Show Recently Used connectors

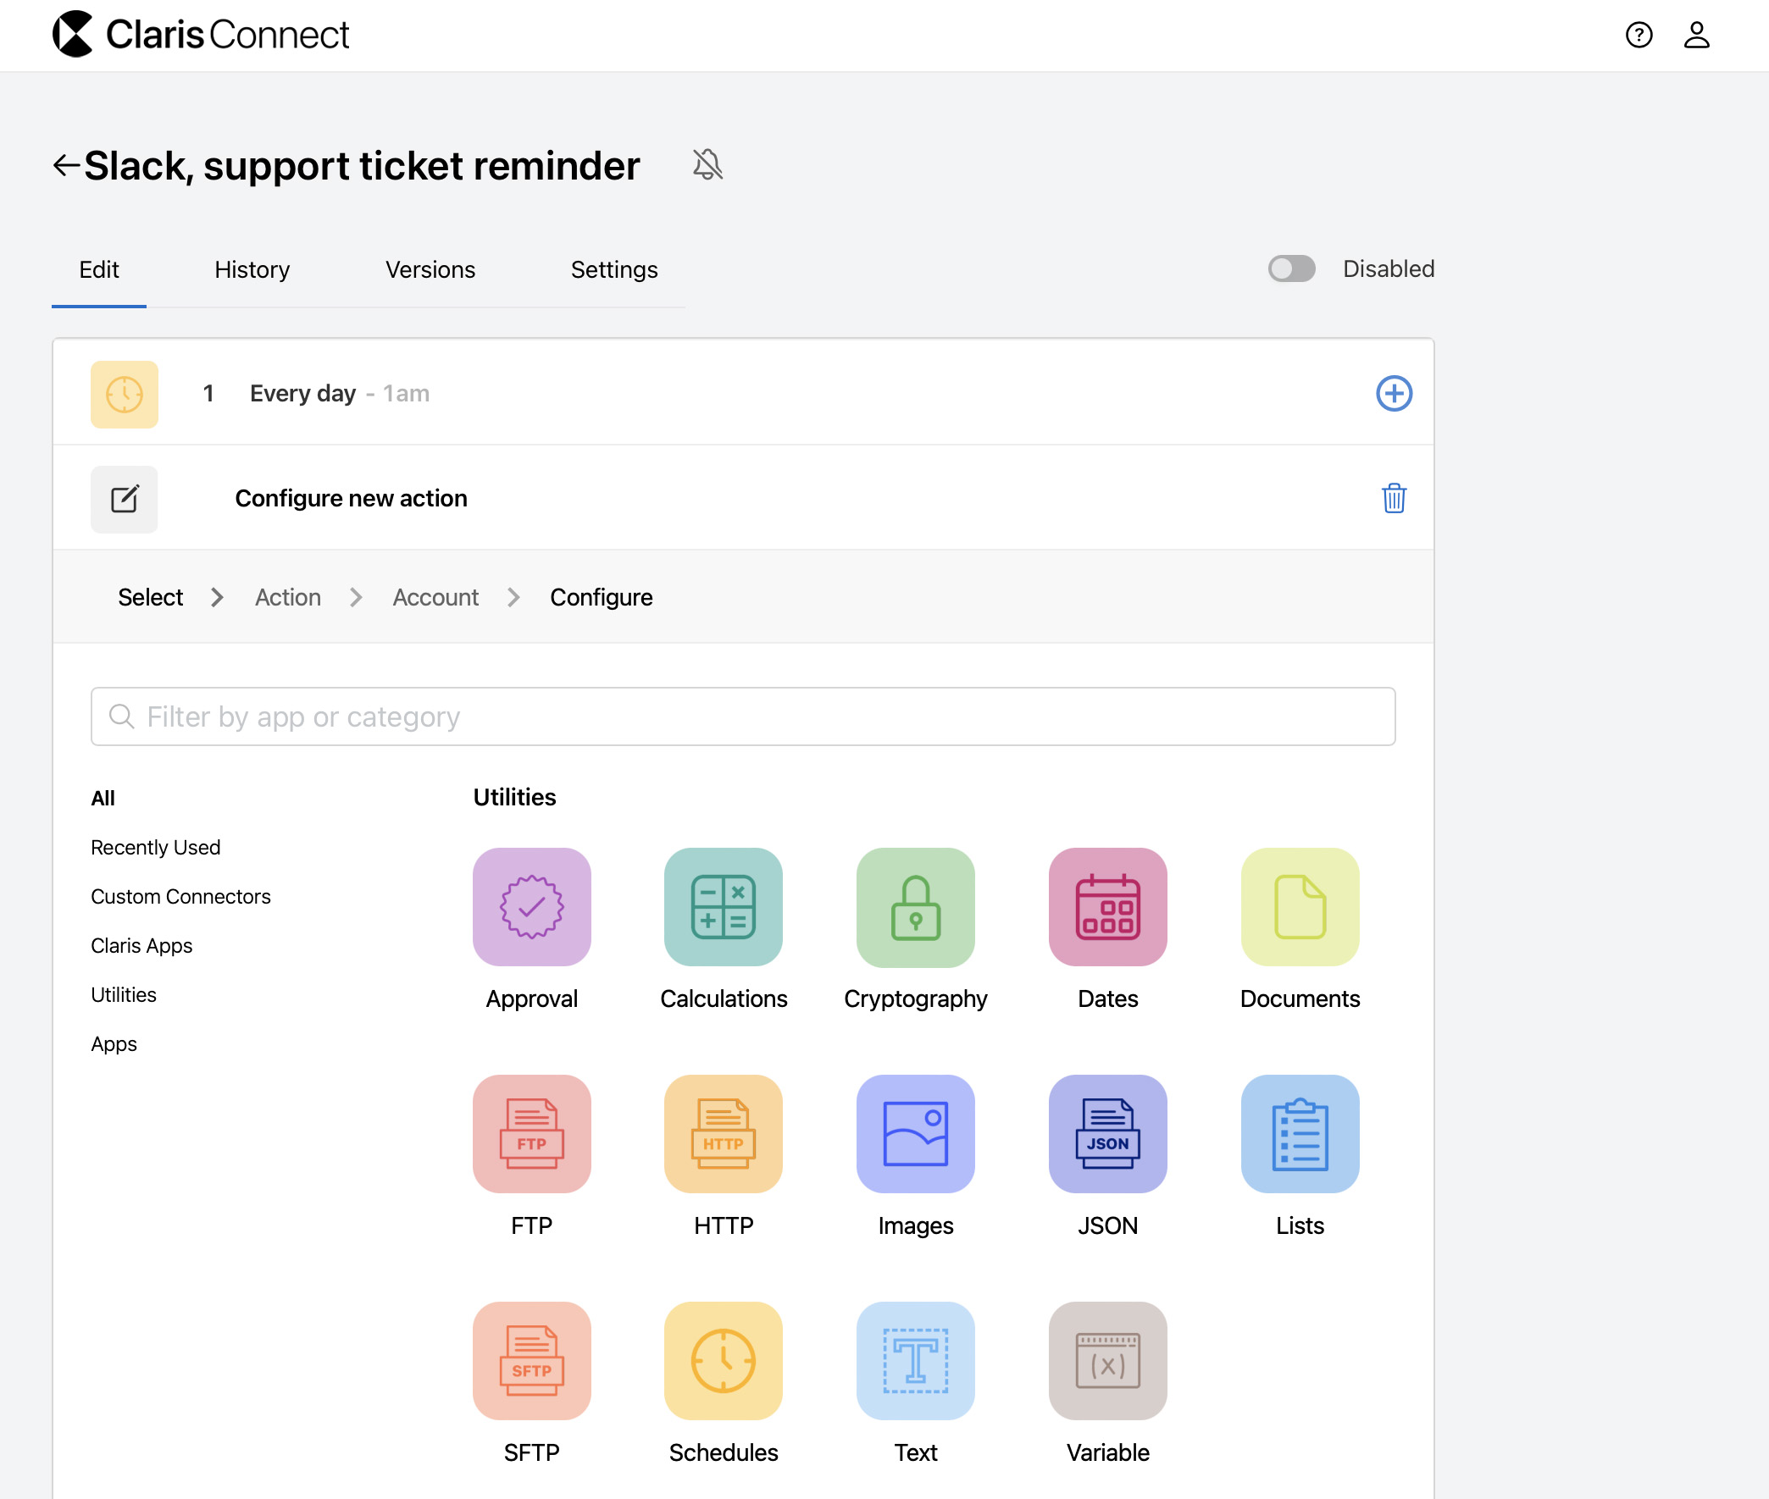click(x=156, y=846)
